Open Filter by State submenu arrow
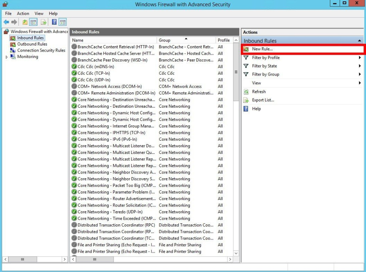366x272 pixels. click(x=360, y=66)
